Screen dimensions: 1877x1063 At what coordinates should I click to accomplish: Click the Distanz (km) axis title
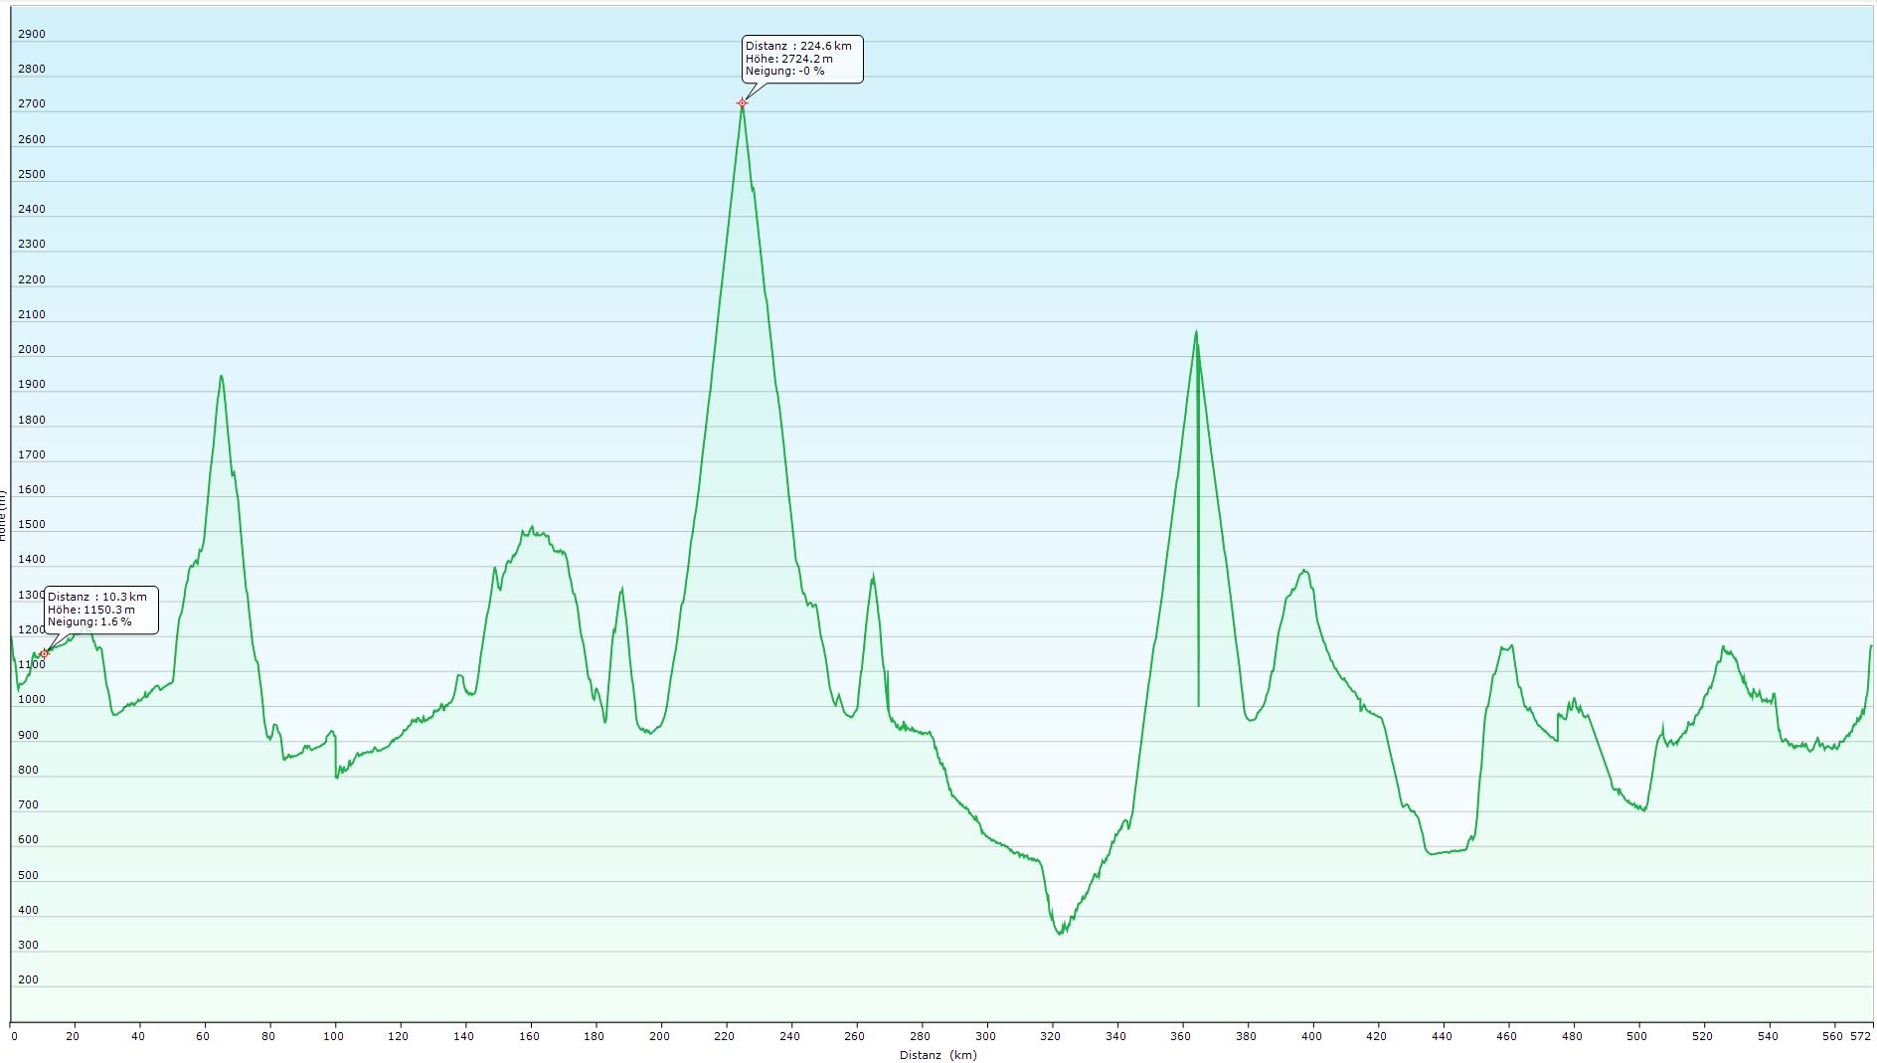[938, 1055]
